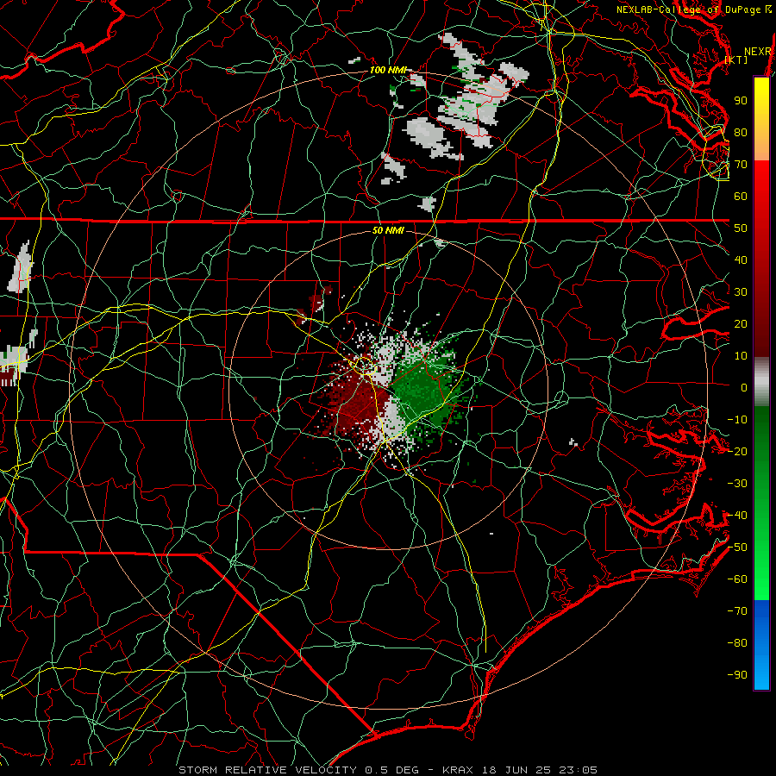Click the -50 scale value
The image size is (776, 776).
tap(737, 548)
